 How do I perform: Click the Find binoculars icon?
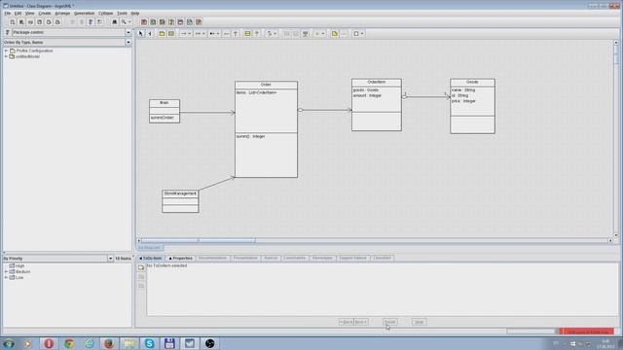[x=115, y=21]
